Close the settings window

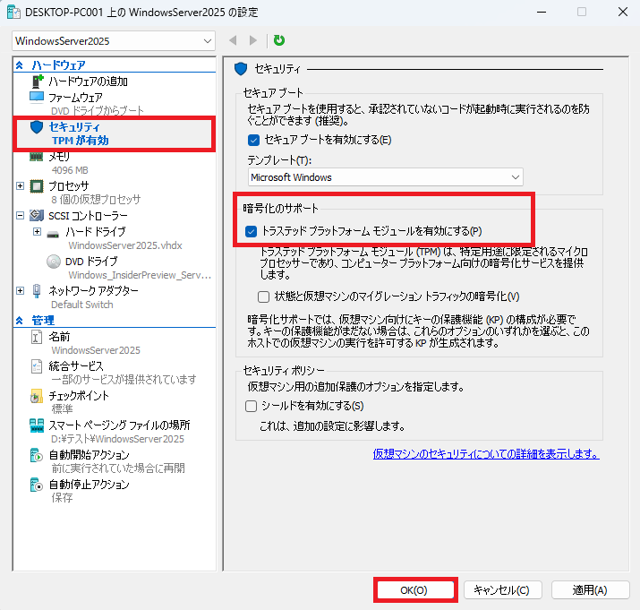(x=623, y=12)
